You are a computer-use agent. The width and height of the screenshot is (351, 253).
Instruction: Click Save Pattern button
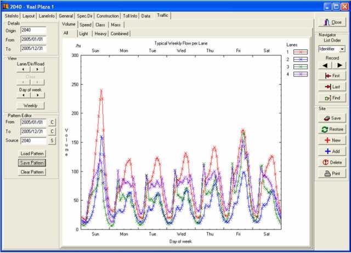pyautogui.click(x=32, y=163)
